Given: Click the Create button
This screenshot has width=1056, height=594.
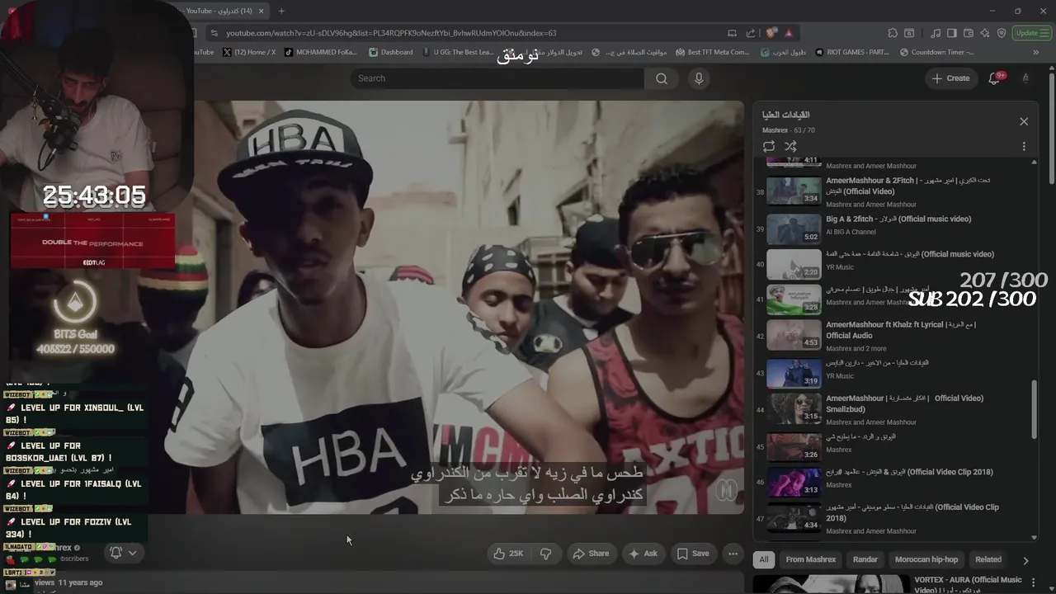Looking at the screenshot, I should click(950, 78).
